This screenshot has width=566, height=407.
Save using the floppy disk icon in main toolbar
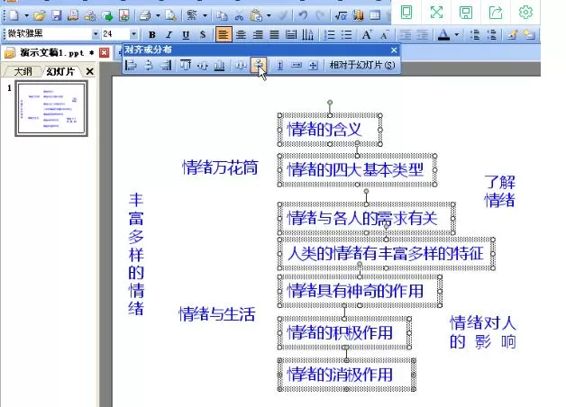pos(56,15)
